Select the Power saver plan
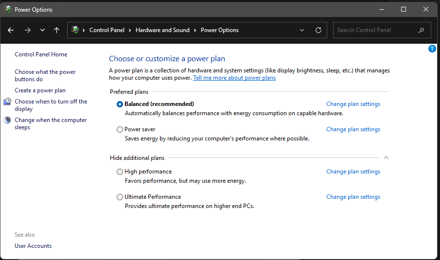The width and height of the screenshot is (440, 260). (x=120, y=130)
